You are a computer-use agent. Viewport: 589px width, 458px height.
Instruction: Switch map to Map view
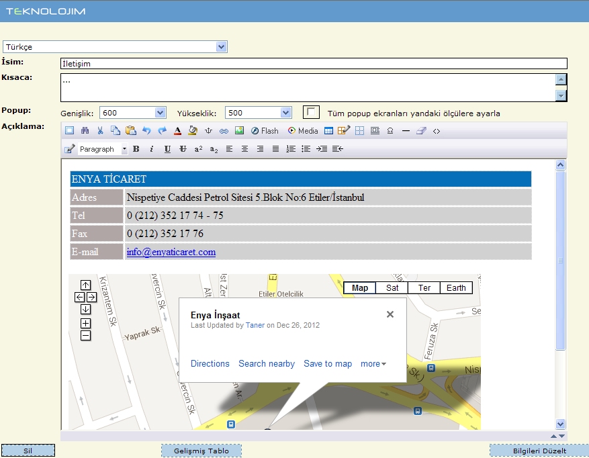coord(360,288)
